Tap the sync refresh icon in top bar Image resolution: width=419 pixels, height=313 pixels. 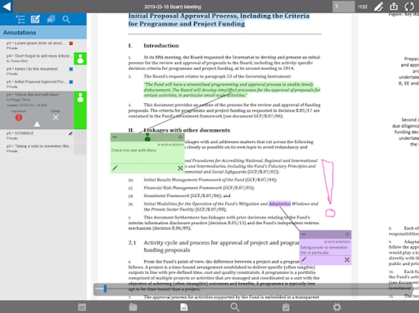409,7
